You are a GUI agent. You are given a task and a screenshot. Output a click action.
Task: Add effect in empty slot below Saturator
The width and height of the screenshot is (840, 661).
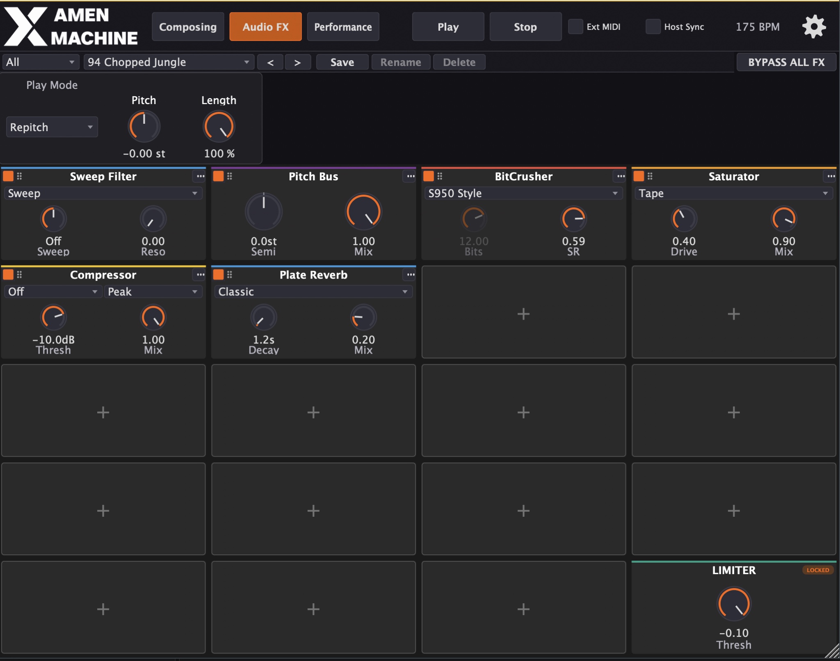pos(734,312)
